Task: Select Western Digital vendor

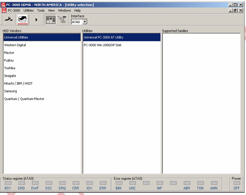Action: coord(42,45)
